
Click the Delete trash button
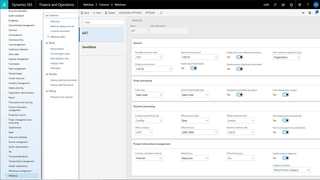point(110,13)
